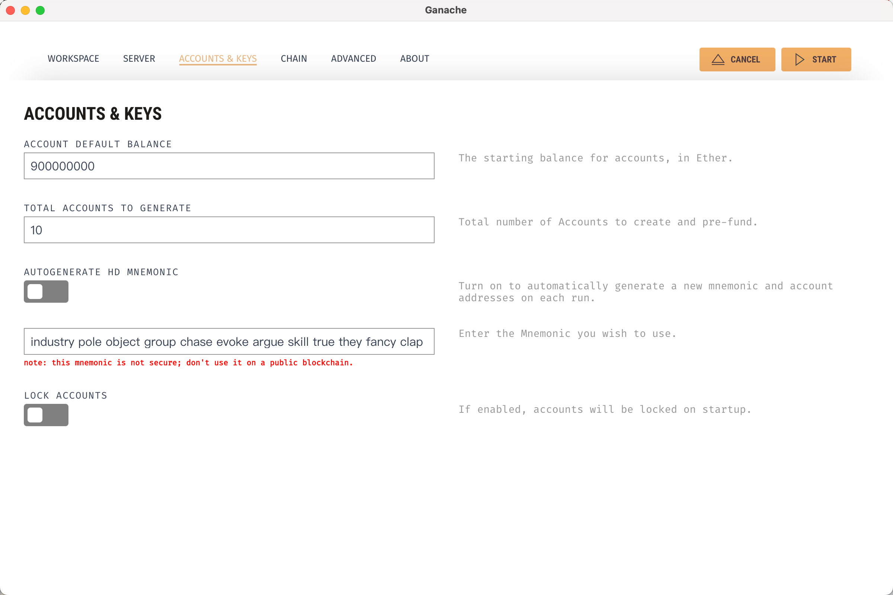Click the Account Default Balance field
This screenshot has width=893, height=595.
pyautogui.click(x=229, y=166)
